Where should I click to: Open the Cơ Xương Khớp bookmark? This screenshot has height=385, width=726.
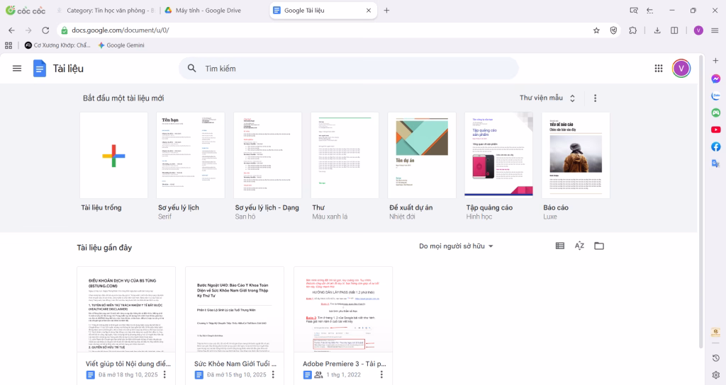(x=57, y=45)
